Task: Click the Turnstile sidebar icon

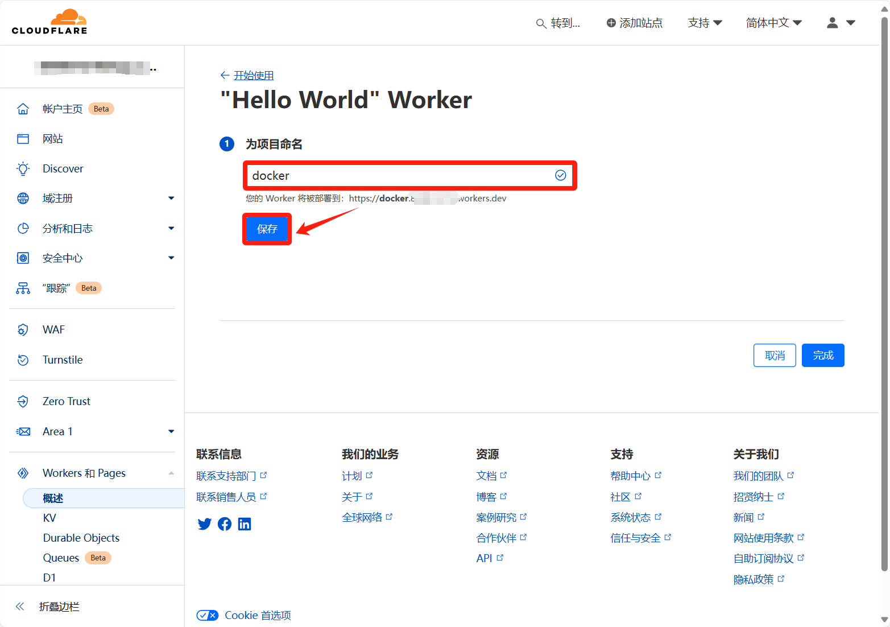Action: click(23, 360)
